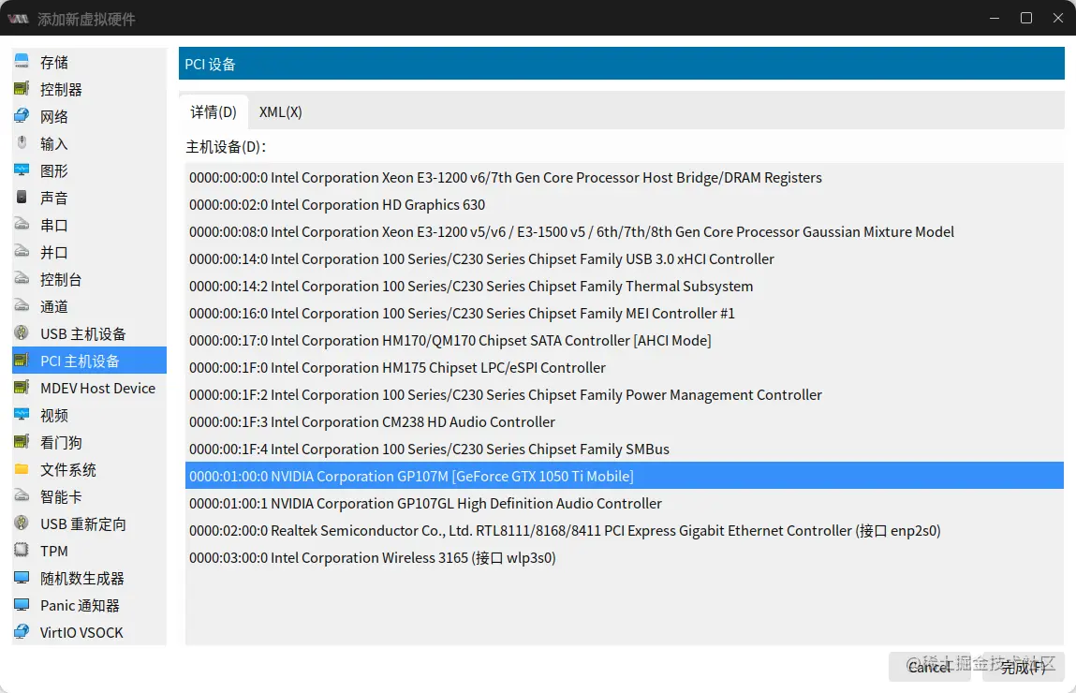
Task: Click the input (输入) mouse icon
Action: (x=22, y=143)
